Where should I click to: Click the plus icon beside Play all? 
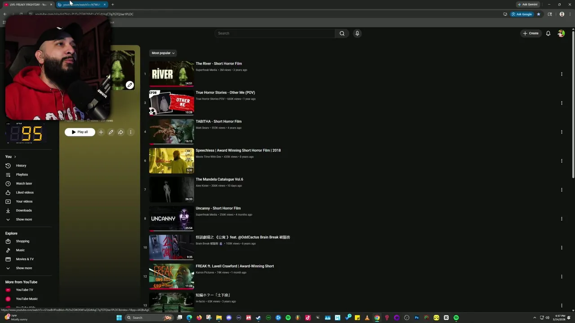tap(101, 132)
